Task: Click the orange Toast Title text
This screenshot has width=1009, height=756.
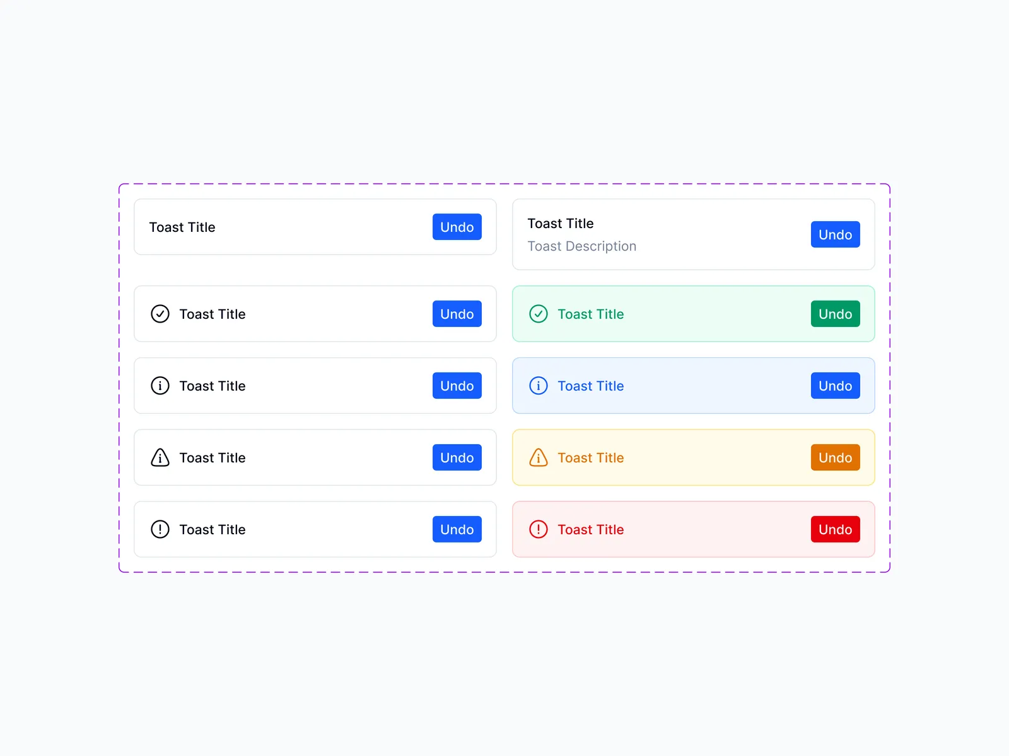Action: pyautogui.click(x=590, y=458)
